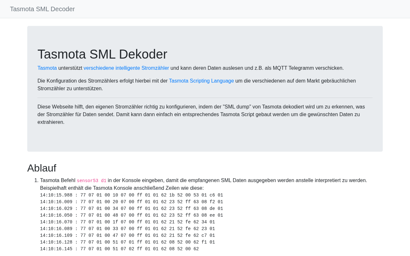Click the dump line timestamped 14:10:16.109
410x256 pixels.
(127, 236)
